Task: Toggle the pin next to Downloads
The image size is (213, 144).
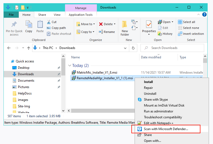Action: [59, 74]
